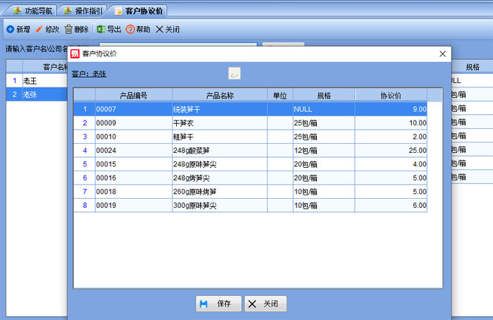
Task: Click the 协议价 cell of 248g酸菜笋
Action: (x=390, y=150)
